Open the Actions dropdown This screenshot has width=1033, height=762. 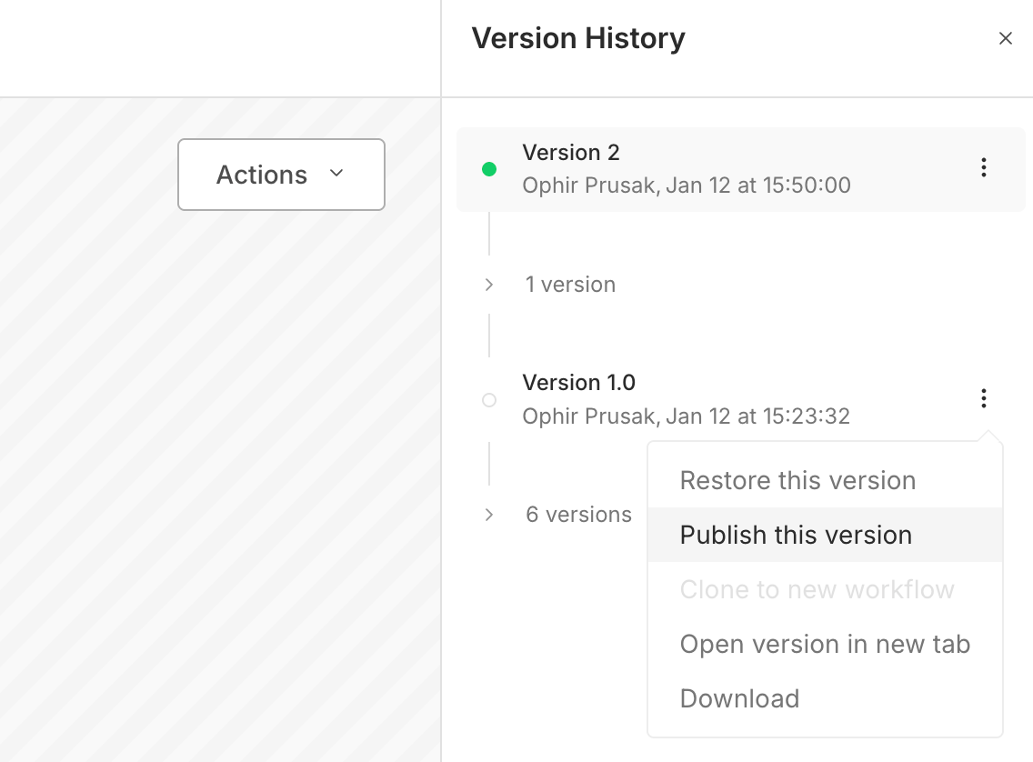coord(280,175)
